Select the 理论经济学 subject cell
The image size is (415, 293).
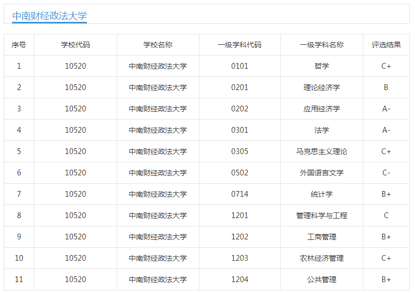[x=322, y=87]
